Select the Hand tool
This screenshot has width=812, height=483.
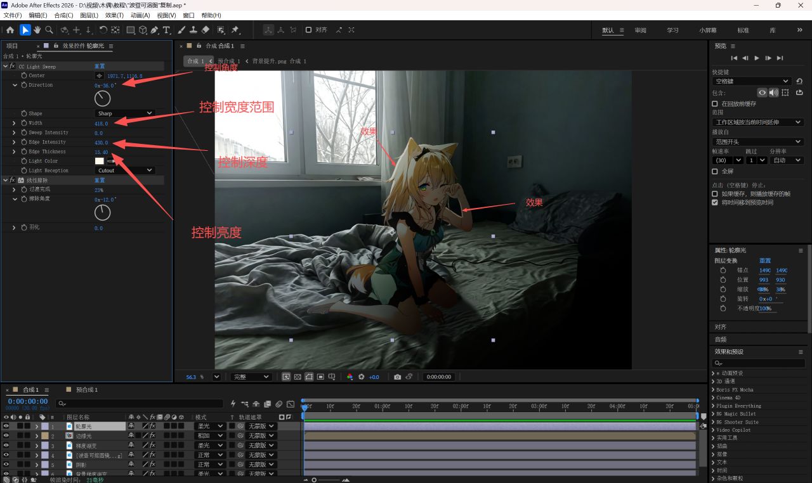(37, 30)
